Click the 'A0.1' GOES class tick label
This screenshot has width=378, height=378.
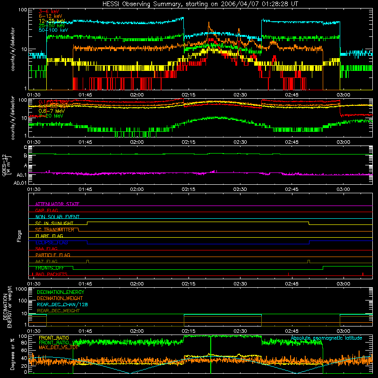pos(21,175)
